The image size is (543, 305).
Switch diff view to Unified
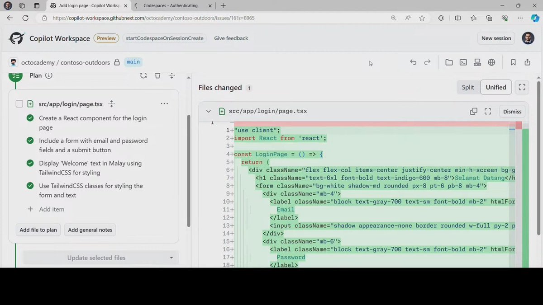tap(496, 87)
